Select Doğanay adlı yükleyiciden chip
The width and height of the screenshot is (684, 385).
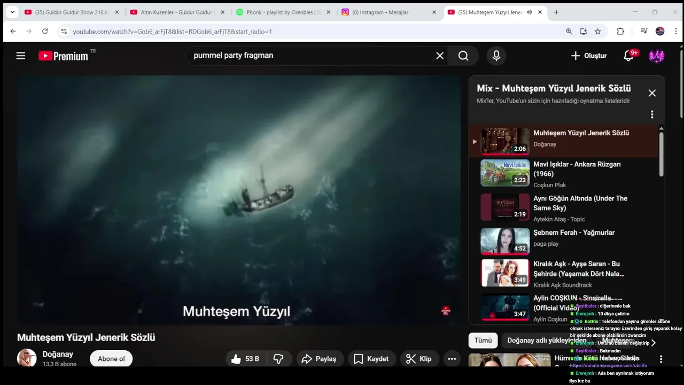547,341
